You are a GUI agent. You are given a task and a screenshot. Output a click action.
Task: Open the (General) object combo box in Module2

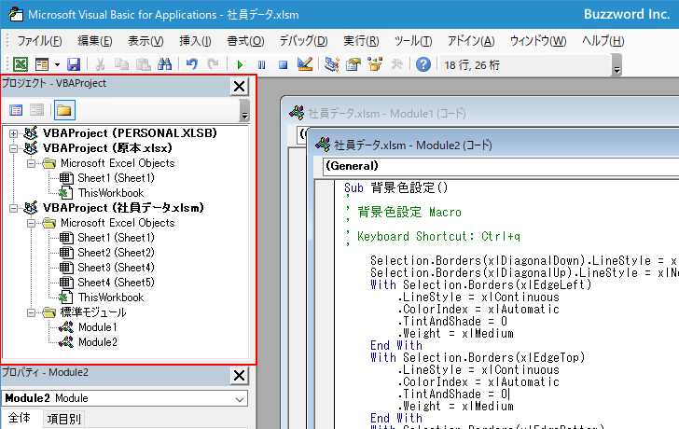coord(501,166)
